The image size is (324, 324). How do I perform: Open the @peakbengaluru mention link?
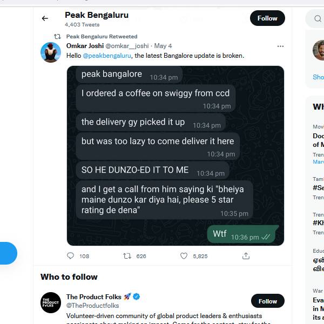coord(107,56)
